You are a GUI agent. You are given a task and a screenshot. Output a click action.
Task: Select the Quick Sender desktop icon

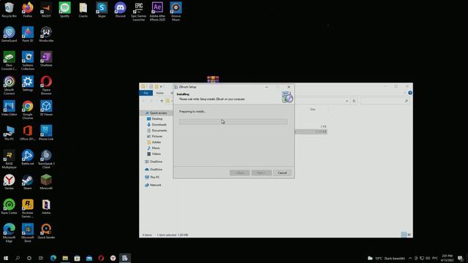coord(46,231)
